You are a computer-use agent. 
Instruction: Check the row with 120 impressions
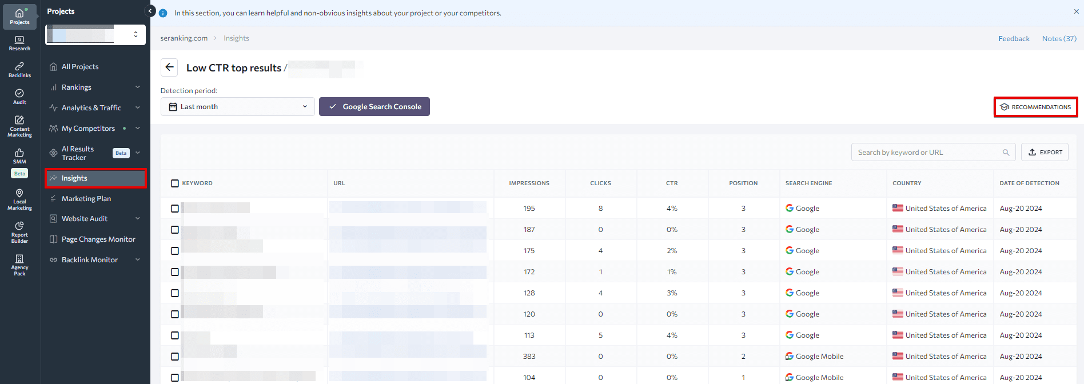[175, 314]
